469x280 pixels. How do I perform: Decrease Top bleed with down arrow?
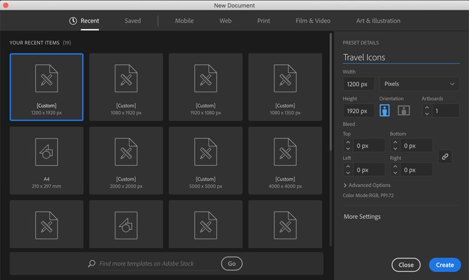pyautogui.click(x=348, y=149)
